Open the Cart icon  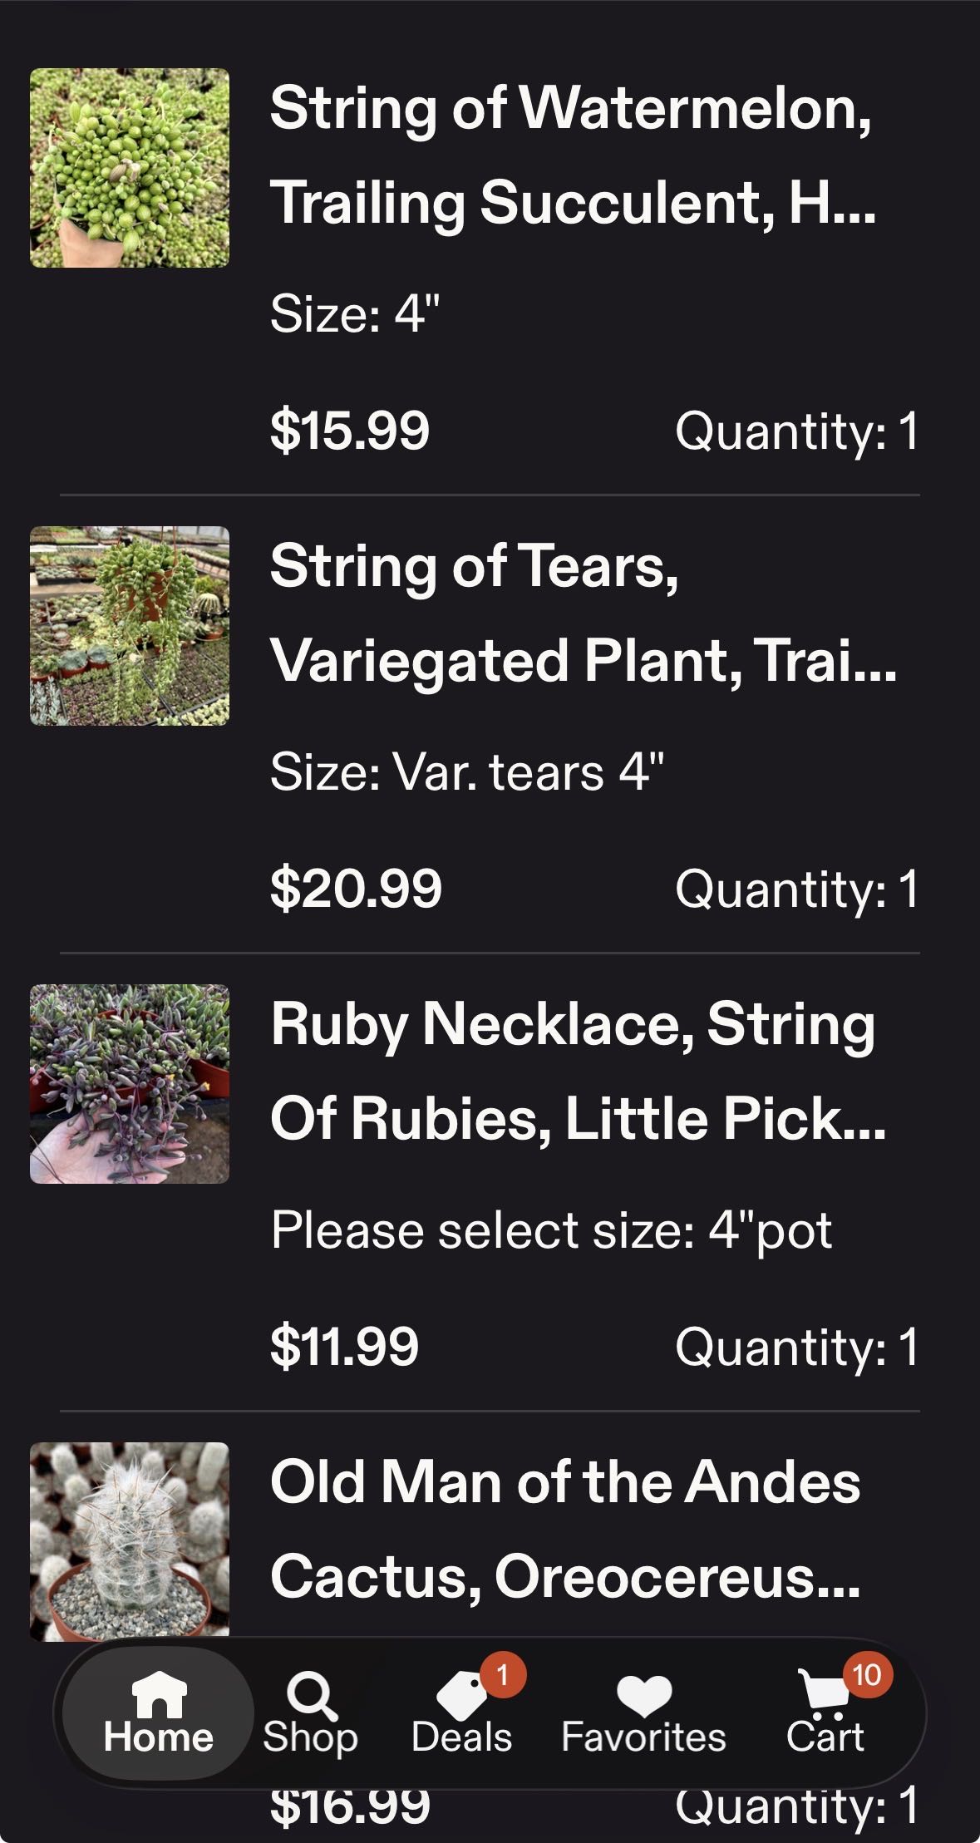[x=823, y=1694]
